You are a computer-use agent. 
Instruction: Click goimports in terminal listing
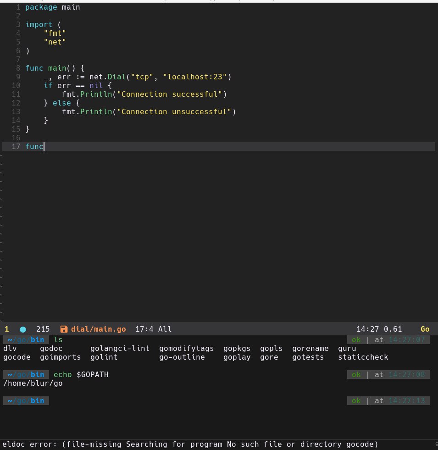point(60,357)
